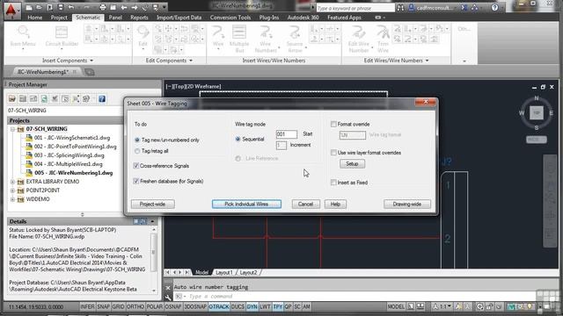
Task: Click the Wire Numbers ribbon tool
Action: coord(266,39)
